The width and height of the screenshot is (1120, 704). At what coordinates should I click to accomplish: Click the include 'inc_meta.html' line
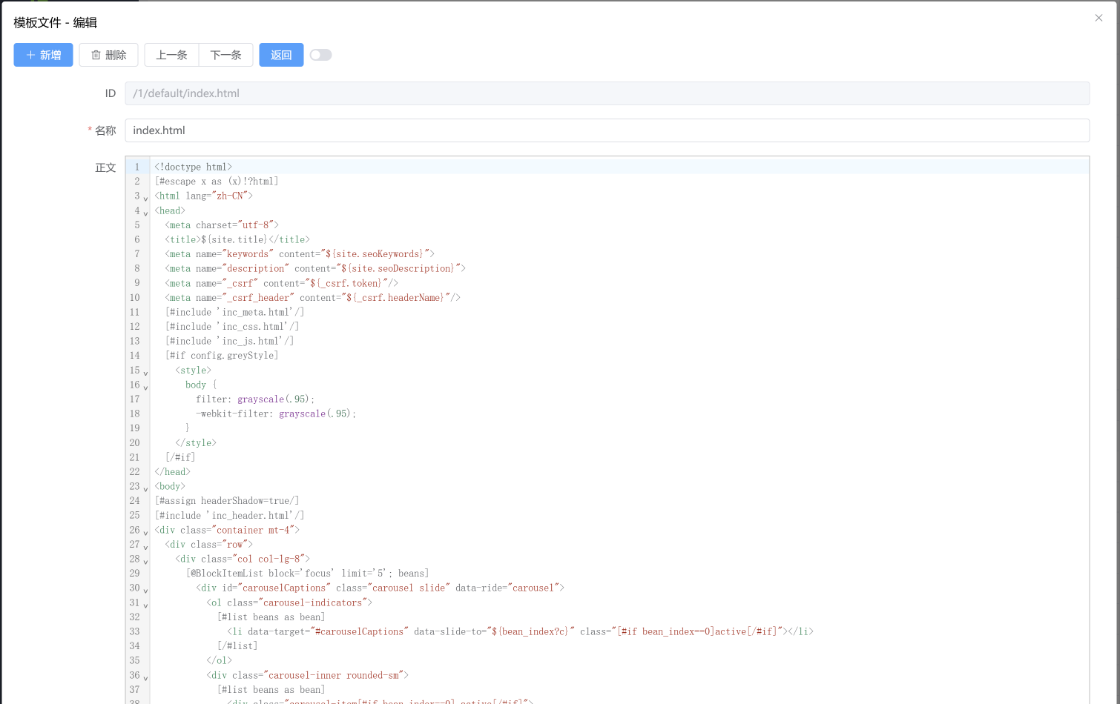point(234,312)
